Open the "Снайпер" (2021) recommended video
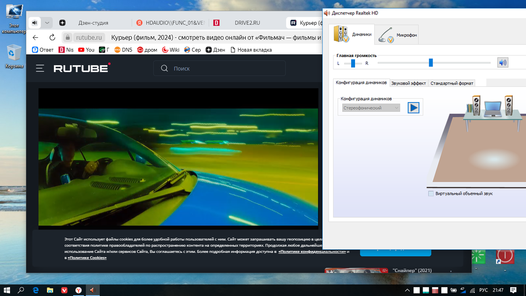This screenshot has width=526, height=296. pyautogui.click(x=378, y=270)
